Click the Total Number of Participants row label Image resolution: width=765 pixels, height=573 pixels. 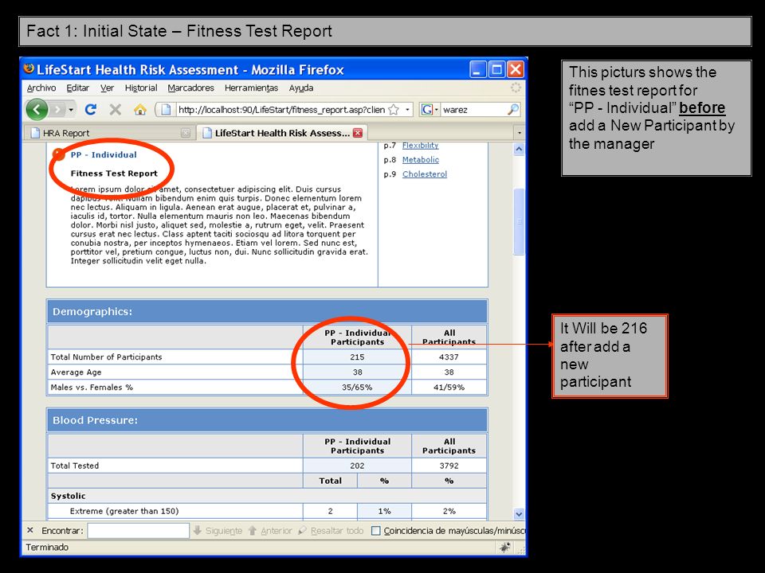coord(106,357)
